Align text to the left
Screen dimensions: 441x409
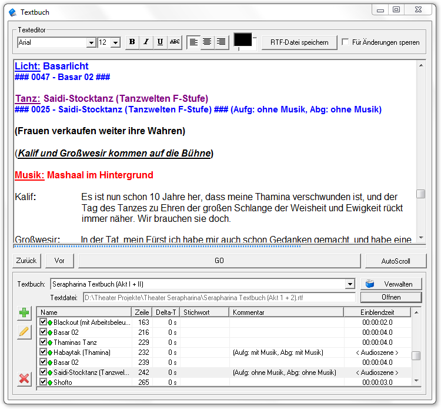tap(193, 42)
